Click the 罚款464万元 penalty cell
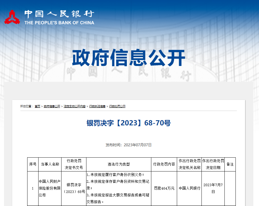This screenshot has height=206, width=259. pos(164,188)
